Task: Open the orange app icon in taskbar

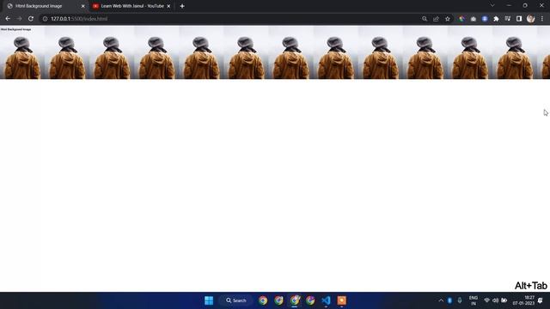Action: point(342,300)
